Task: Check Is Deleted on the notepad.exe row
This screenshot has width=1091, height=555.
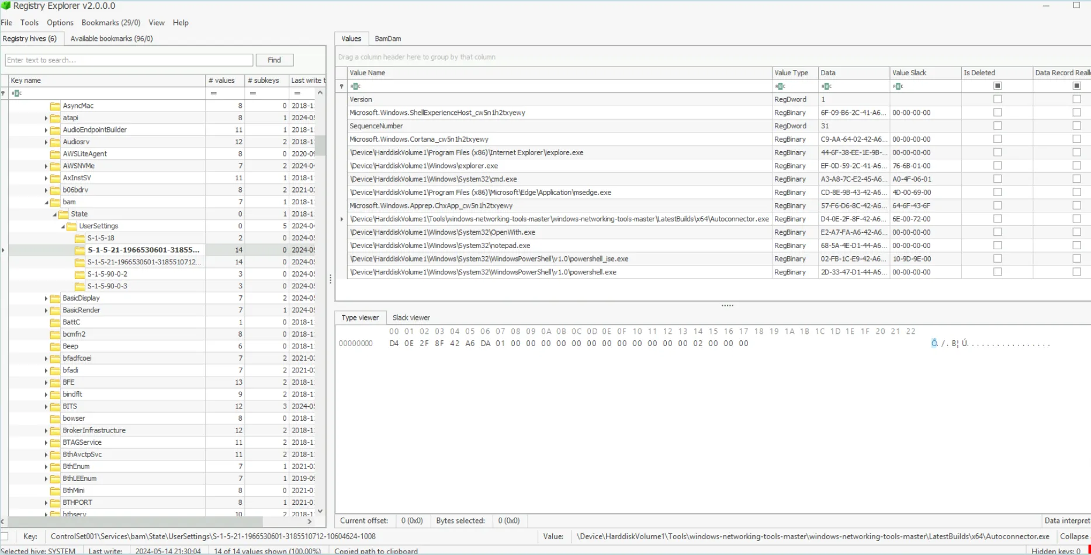Action: coord(998,246)
